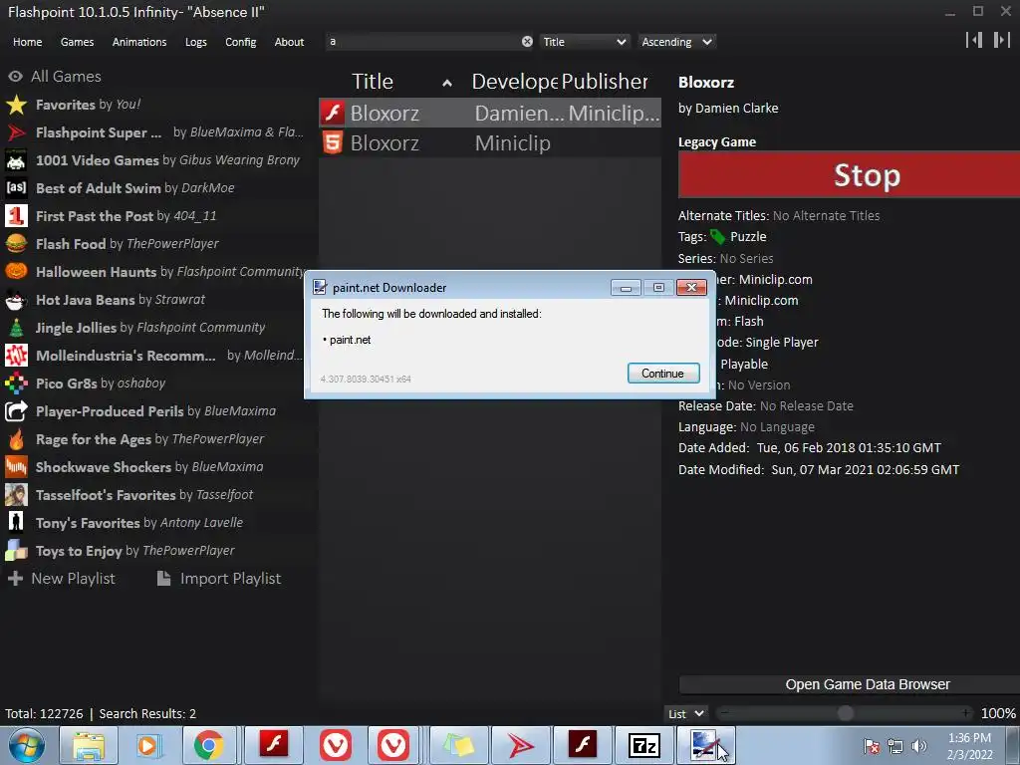Click the All Games label
This screenshot has width=1020, height=765.
(x=66, y=77)
